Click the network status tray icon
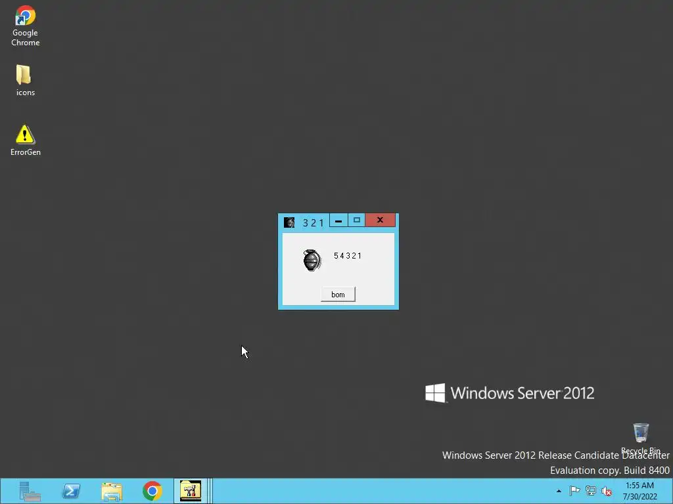This screenshot has width=673, height=504. [591, 491]
